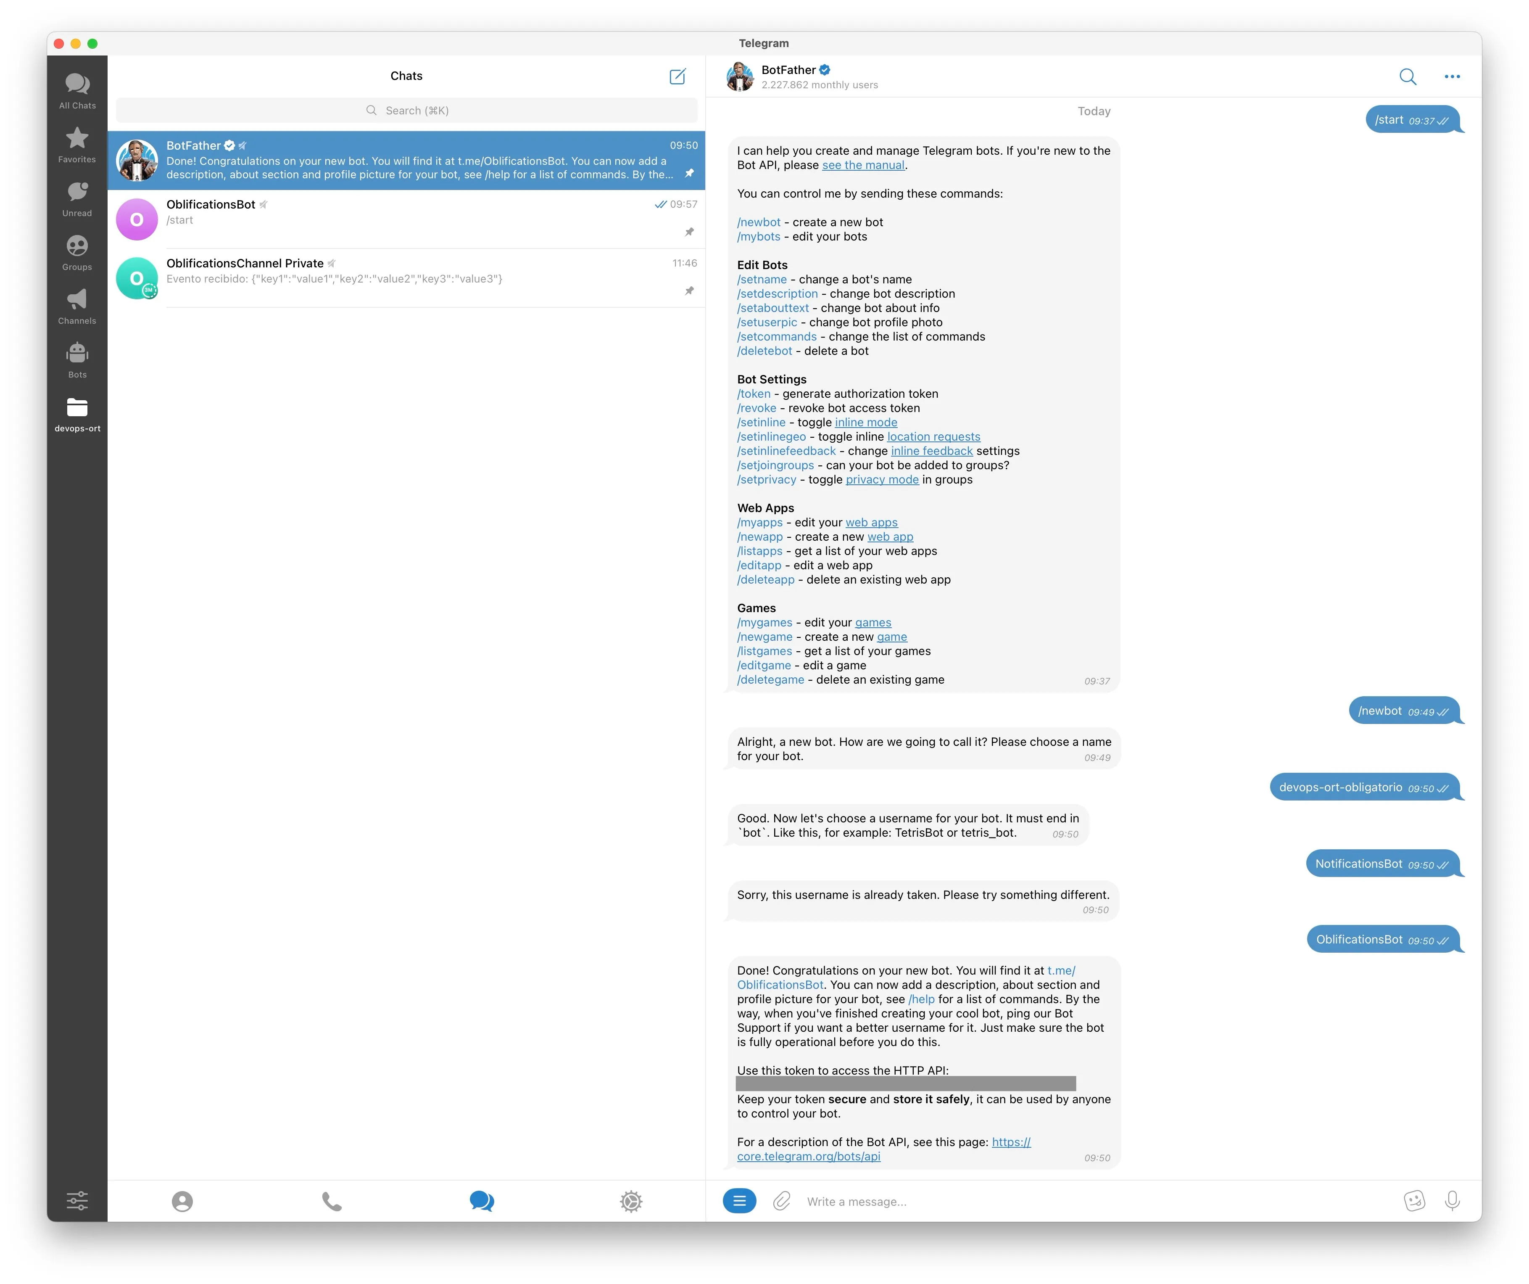The height and width of the screenshot is (1284, 1529).
Task: Open folder settings sliders icon
Action: point(77,1200)
